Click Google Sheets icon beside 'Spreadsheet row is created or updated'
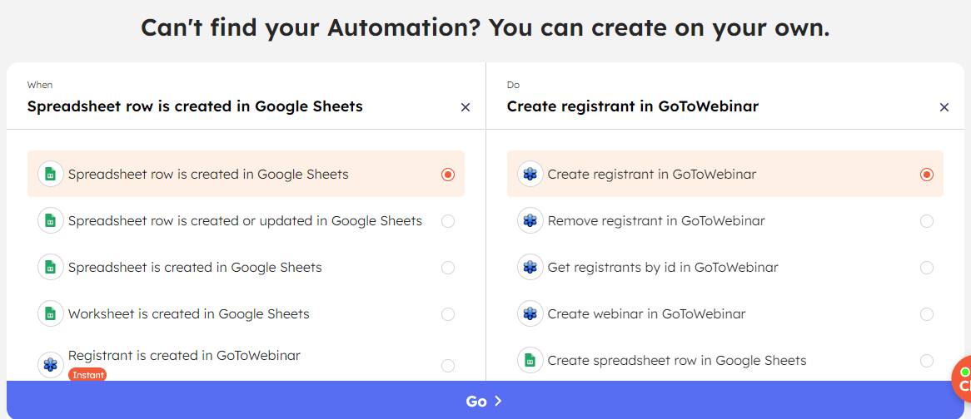The height and width of the screenshot is (419, 971). tap(51, 221)
